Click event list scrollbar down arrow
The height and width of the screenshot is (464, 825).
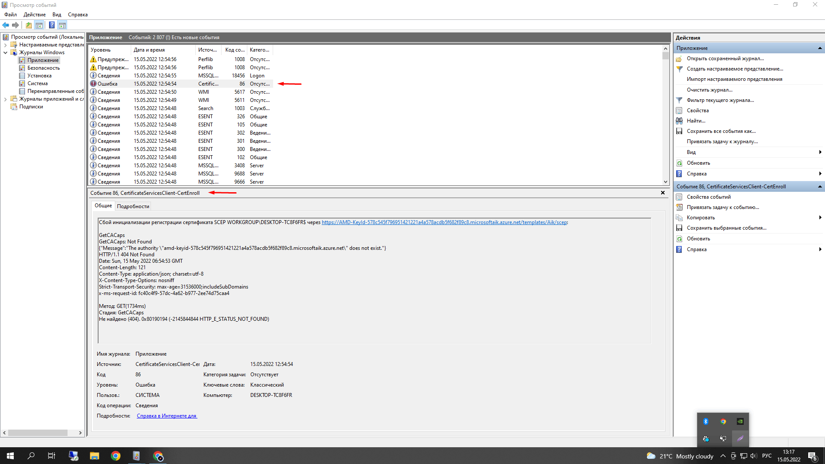coord(665,182)
